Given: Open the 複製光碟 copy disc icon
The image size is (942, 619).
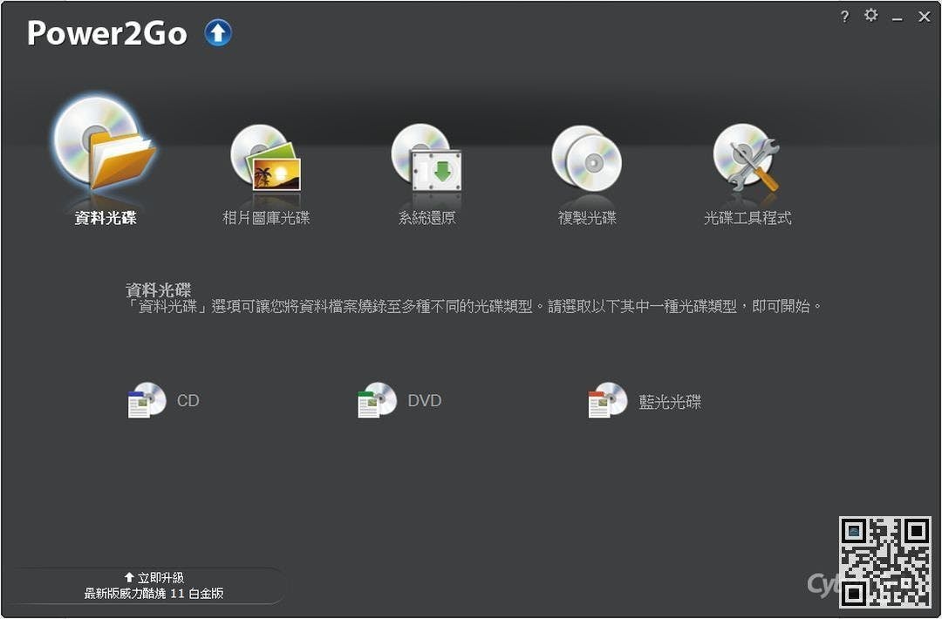Looking at the screenshot, I should tap(586, 158).
